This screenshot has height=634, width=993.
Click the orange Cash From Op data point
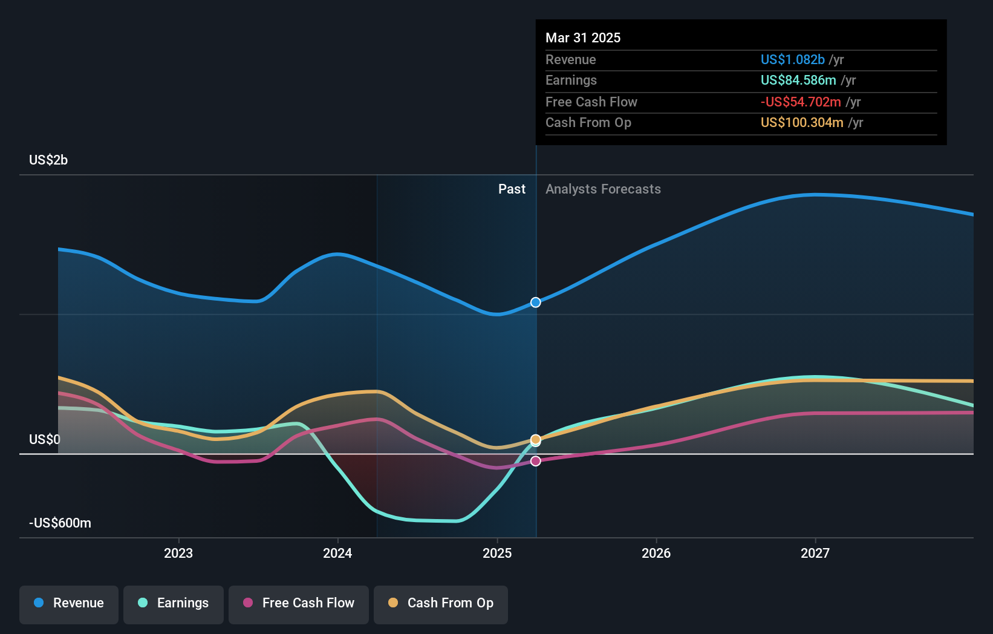536,440
